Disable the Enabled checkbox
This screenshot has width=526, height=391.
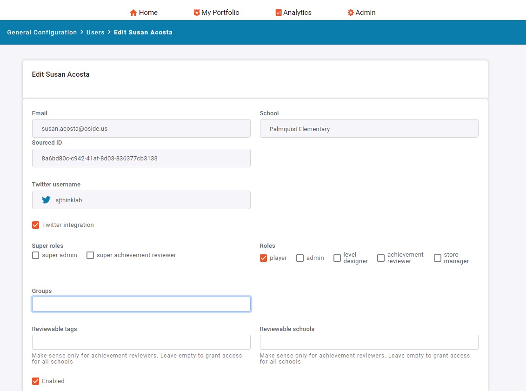(x=35, y=381)
